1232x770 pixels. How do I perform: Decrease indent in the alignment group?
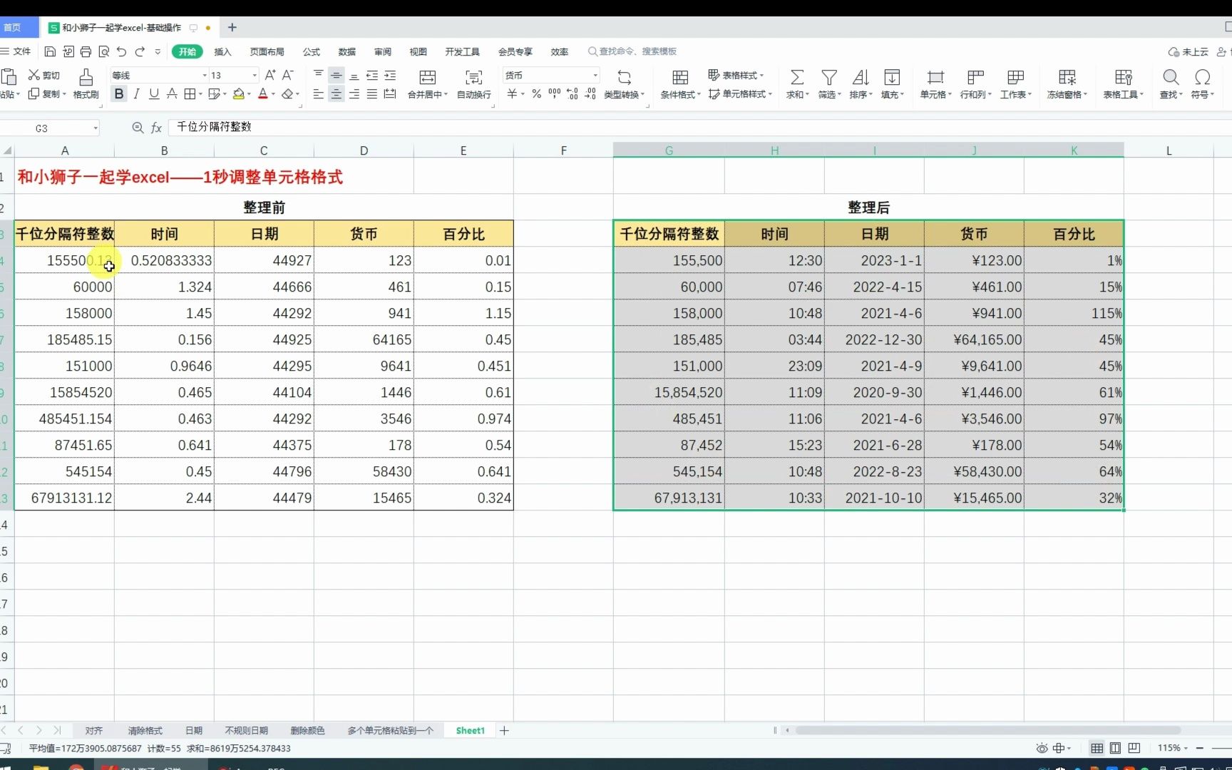372,75
